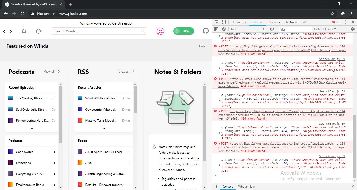Go home using the Winds home icon

click(24, 31)
